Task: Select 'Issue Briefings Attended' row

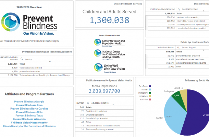Action: click(x=104, y=119)
